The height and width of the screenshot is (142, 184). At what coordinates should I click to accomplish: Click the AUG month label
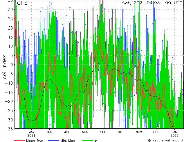[x=85, y=132]
